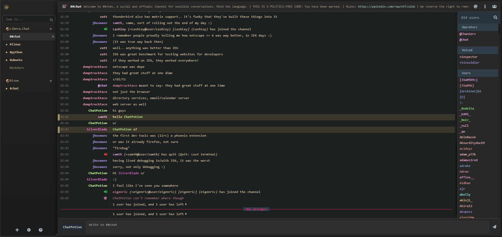Click nick samtk on highlighted hello message
This screenshot has height=237, width=502.
(x=103, y=117)
